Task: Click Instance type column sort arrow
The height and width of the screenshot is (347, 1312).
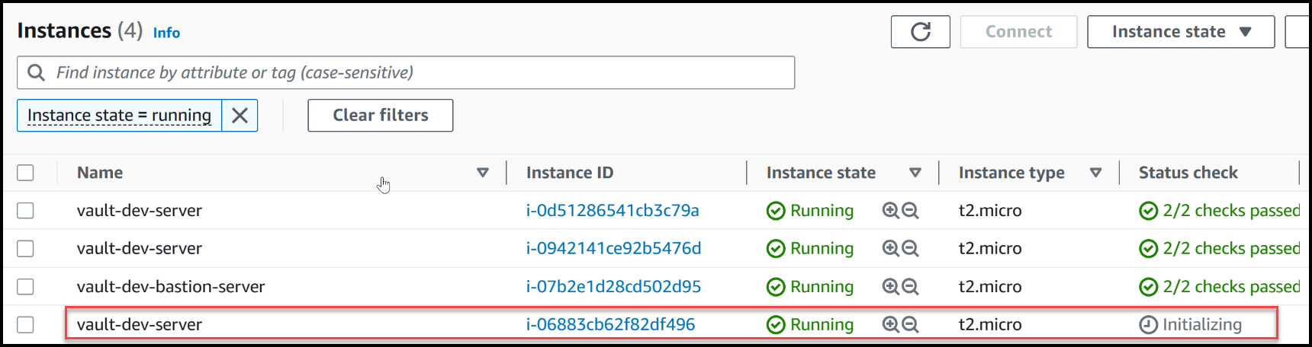Action: tap(1095, 173)
